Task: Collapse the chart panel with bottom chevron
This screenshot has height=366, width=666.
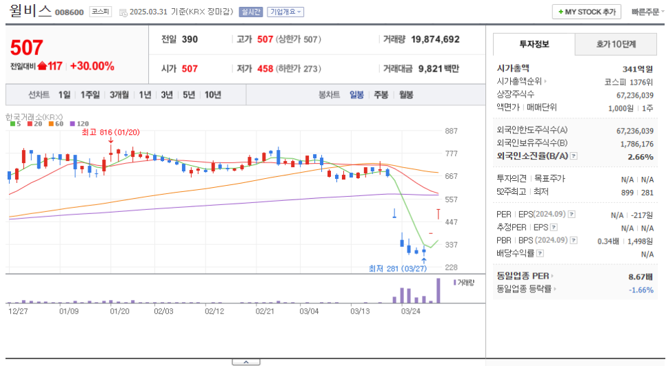Action: click(x=246, y=362)
